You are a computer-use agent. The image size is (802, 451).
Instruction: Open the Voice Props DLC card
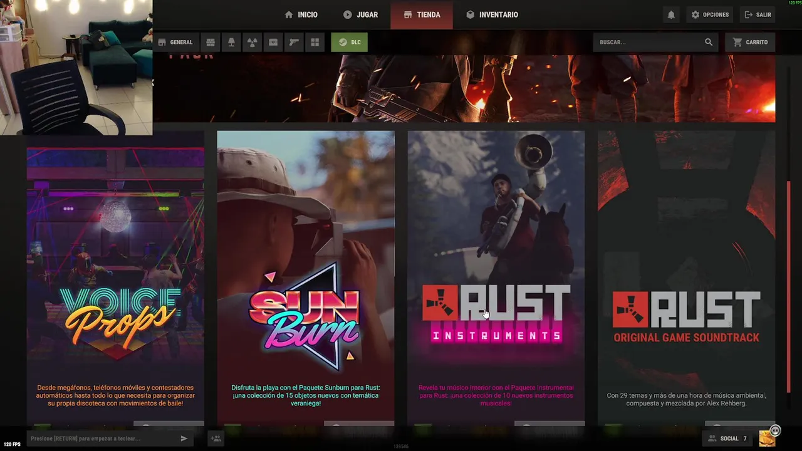click(115, 279)
